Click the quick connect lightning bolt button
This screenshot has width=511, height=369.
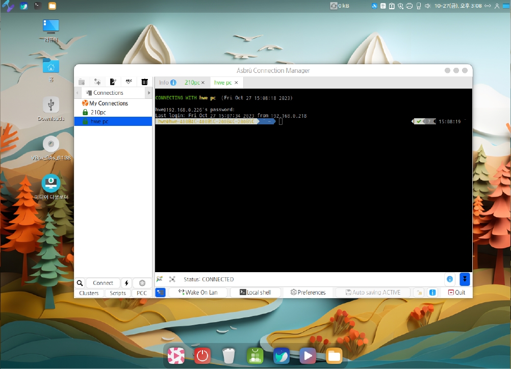coord(126,283)
